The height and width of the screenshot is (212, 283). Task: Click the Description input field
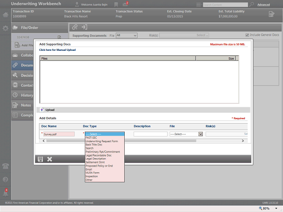click(x=150, y=134)
